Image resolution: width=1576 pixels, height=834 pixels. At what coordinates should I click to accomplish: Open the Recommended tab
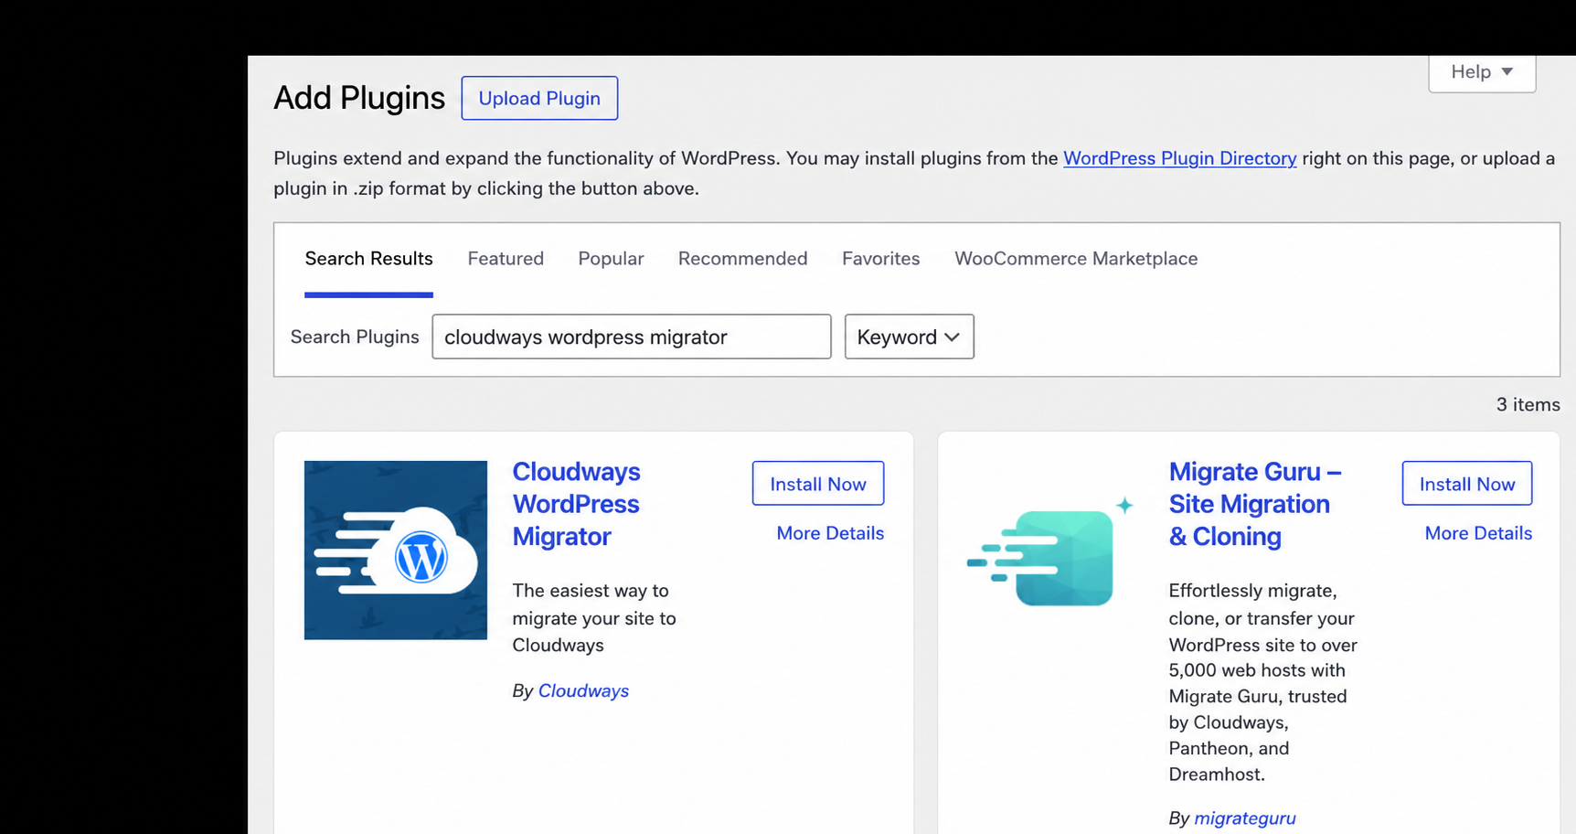pos(742,259)
